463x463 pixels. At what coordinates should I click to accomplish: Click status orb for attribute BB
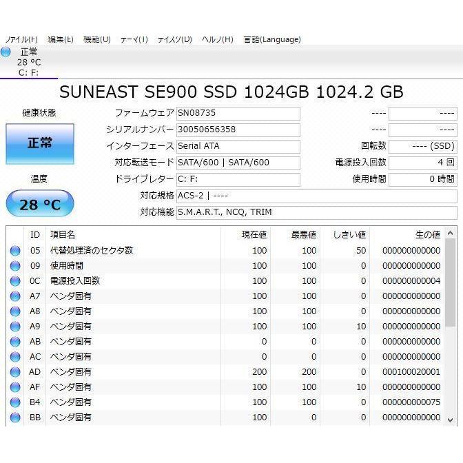[15, 418]
